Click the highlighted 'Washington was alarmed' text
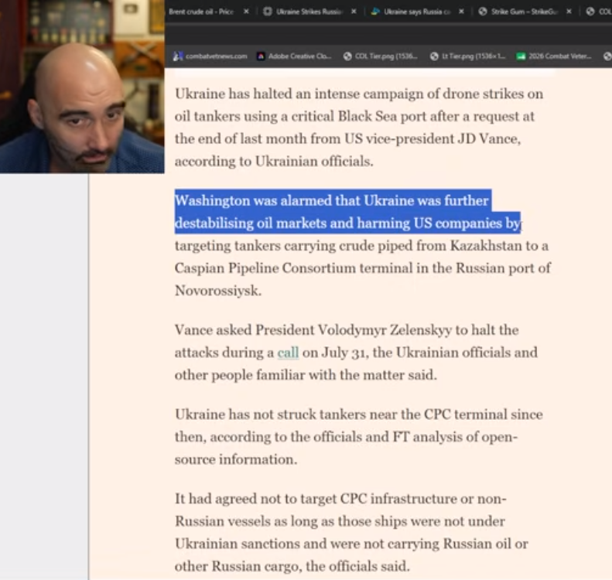This screenshot has height=580, width=612. (347, 212)
